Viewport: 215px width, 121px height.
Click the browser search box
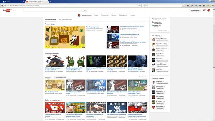(162, 6)
